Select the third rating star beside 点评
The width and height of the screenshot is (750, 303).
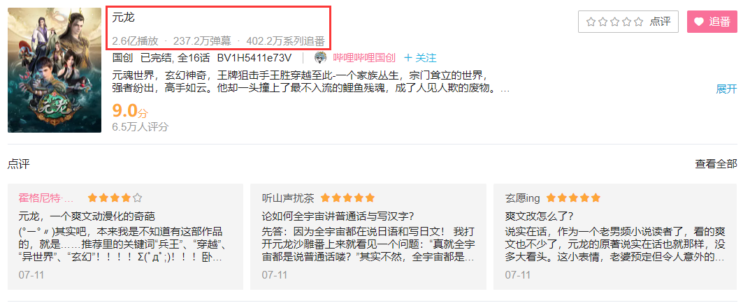(x=614, y=22)
